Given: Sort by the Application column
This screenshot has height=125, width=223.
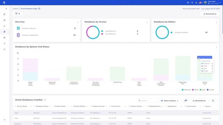Looking at the screenshot, I should tap(172, 106).
